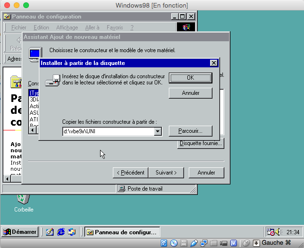304x248 pixels.
Task: Go back with the Précédent button
Action: click(x=130, y=173)
